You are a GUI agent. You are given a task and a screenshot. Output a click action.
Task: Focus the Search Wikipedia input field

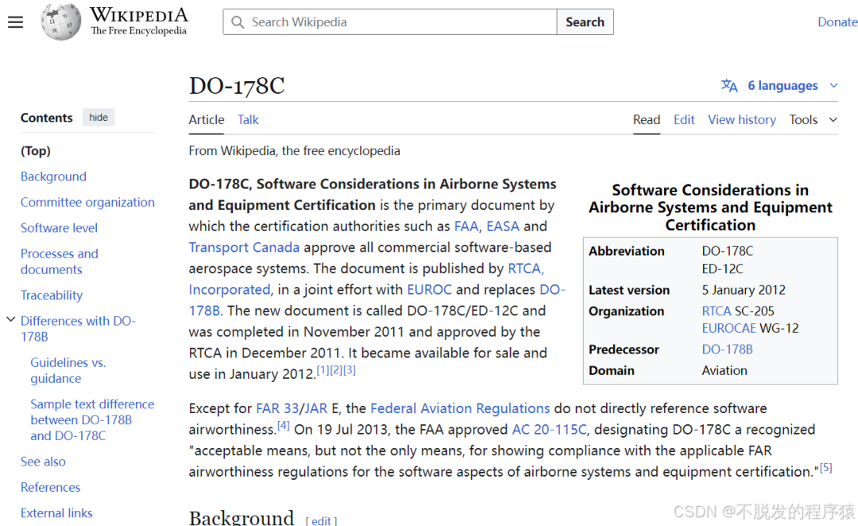[x=390, y=22]
